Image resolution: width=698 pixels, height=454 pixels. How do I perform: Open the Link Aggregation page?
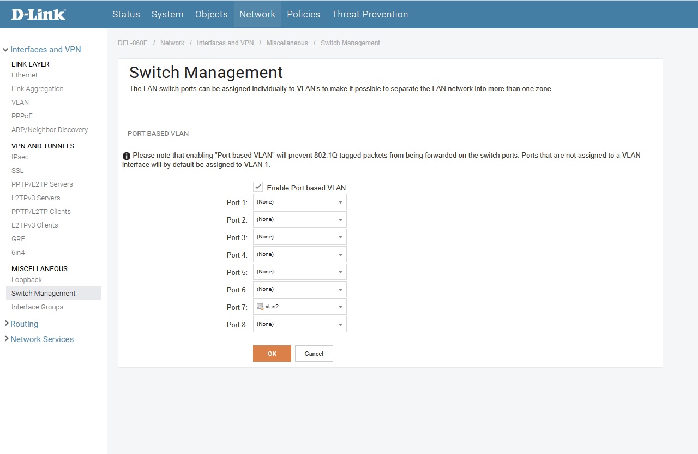click(38, 88)
